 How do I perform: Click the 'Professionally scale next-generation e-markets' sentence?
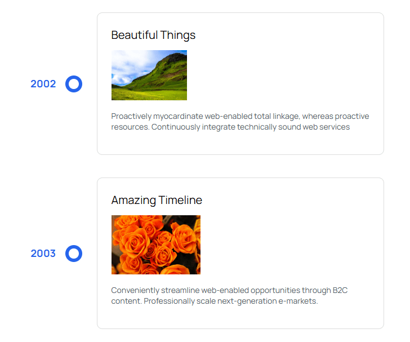tap(231, 301)
